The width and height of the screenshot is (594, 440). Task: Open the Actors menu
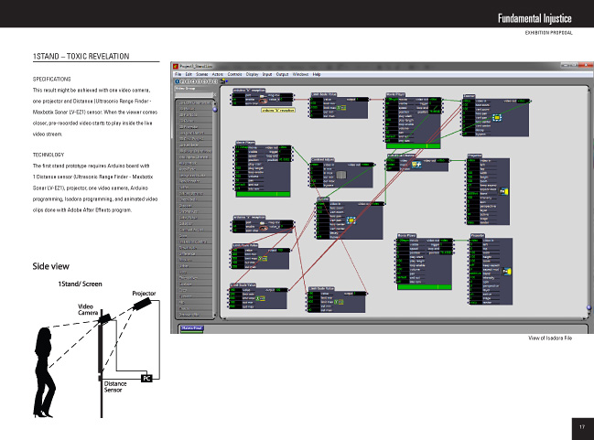pos(216,73)
